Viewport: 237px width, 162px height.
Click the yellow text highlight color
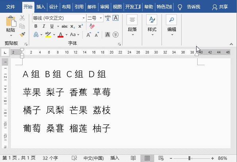tap(48, 35)
